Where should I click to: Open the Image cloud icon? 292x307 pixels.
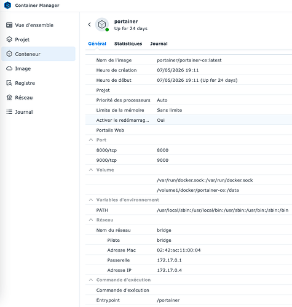click(x=9, y=68)
